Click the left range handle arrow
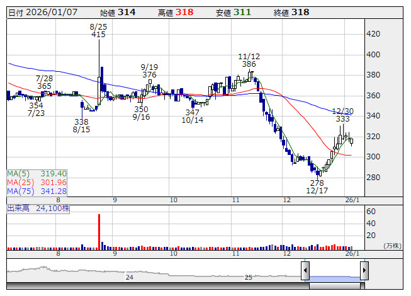The image size is (411, 296). (x=305, y=270)
